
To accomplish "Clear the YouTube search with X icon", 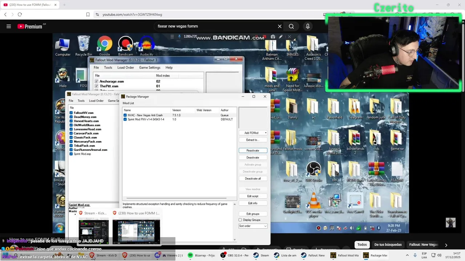I will pyautogui.click(x=280, y=26).
